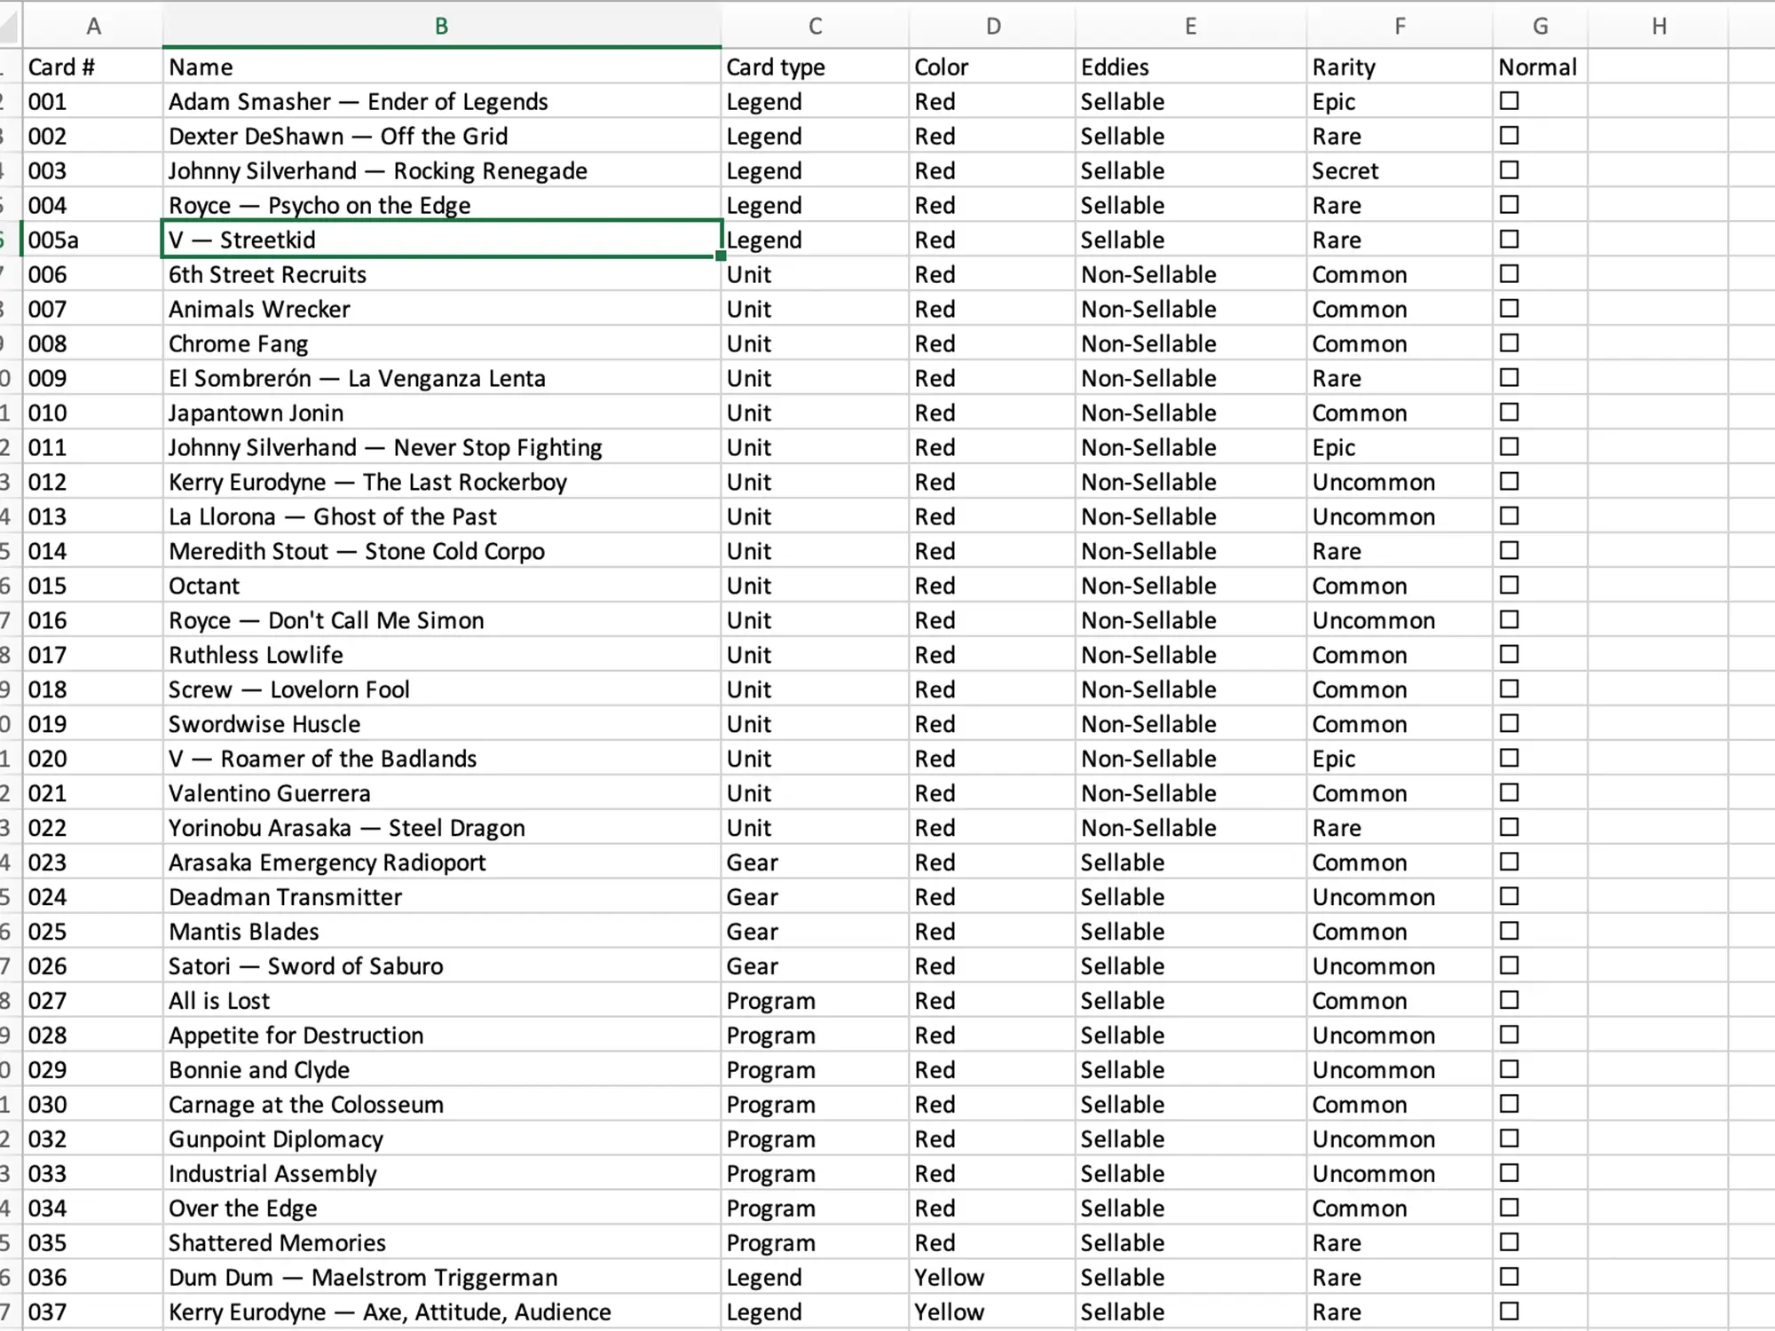Click the 'Color' header cell
This screenshot has height=1331, width=1775.
coord(993,67)
